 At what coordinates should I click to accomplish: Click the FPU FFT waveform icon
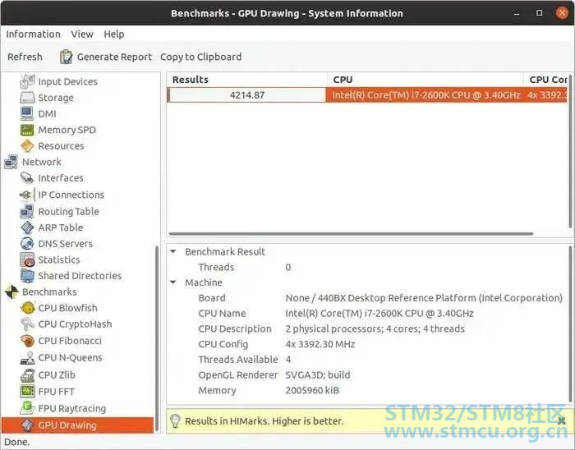(x=27, y=392)
